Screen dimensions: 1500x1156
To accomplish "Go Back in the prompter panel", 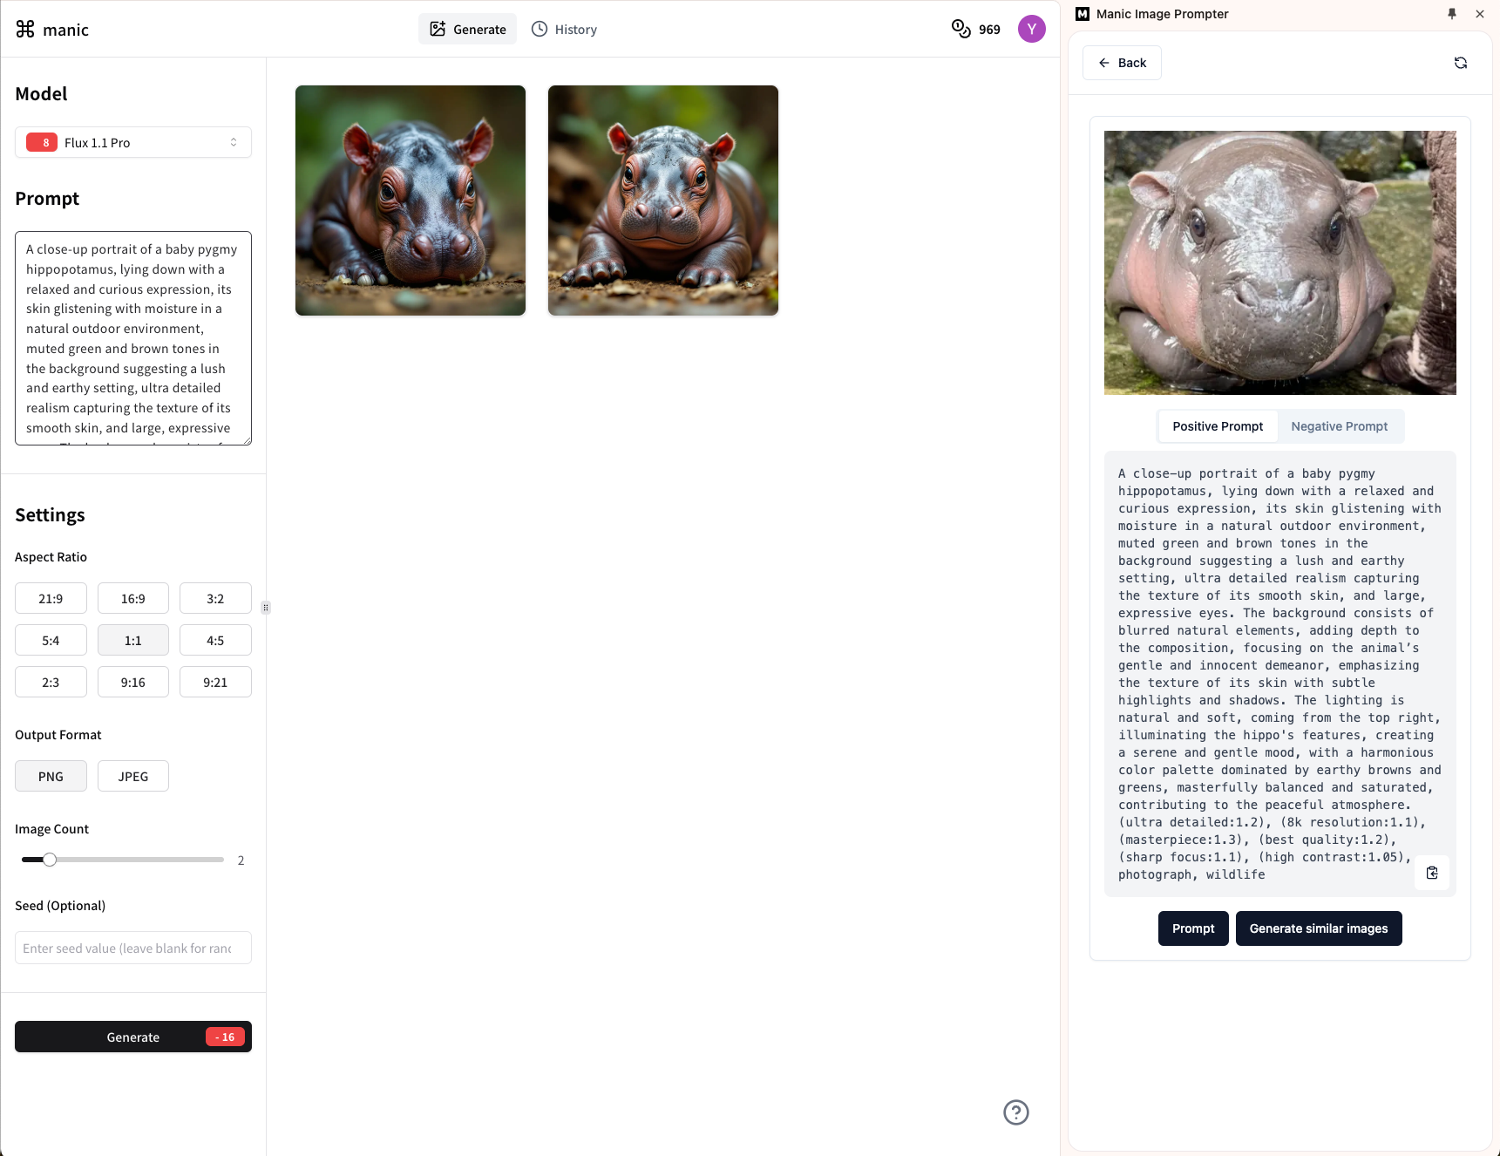I will coord(1122,63).
